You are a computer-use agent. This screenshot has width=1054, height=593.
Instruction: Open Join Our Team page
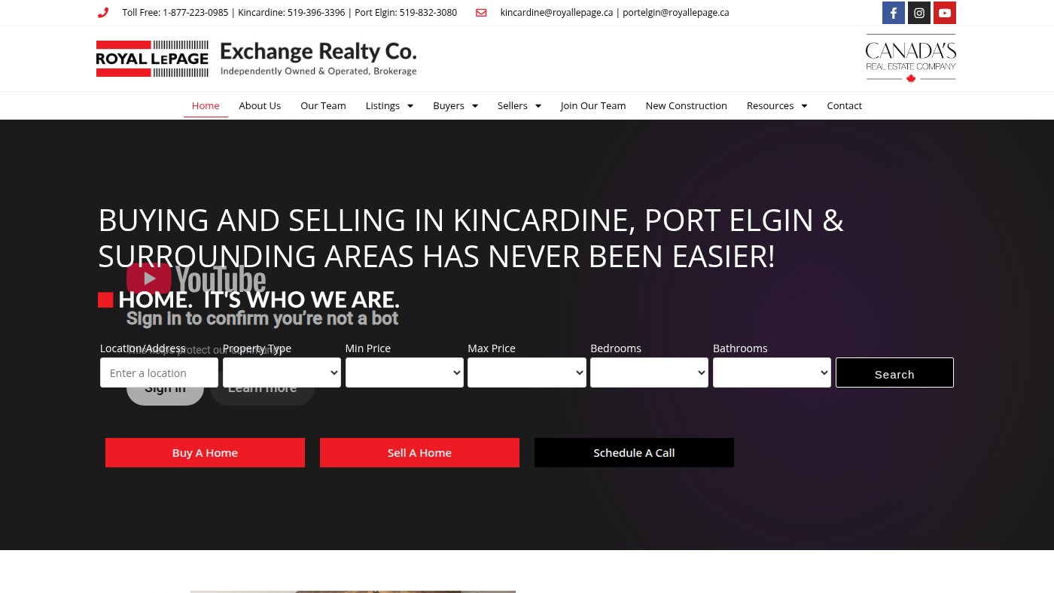point(593,105)
